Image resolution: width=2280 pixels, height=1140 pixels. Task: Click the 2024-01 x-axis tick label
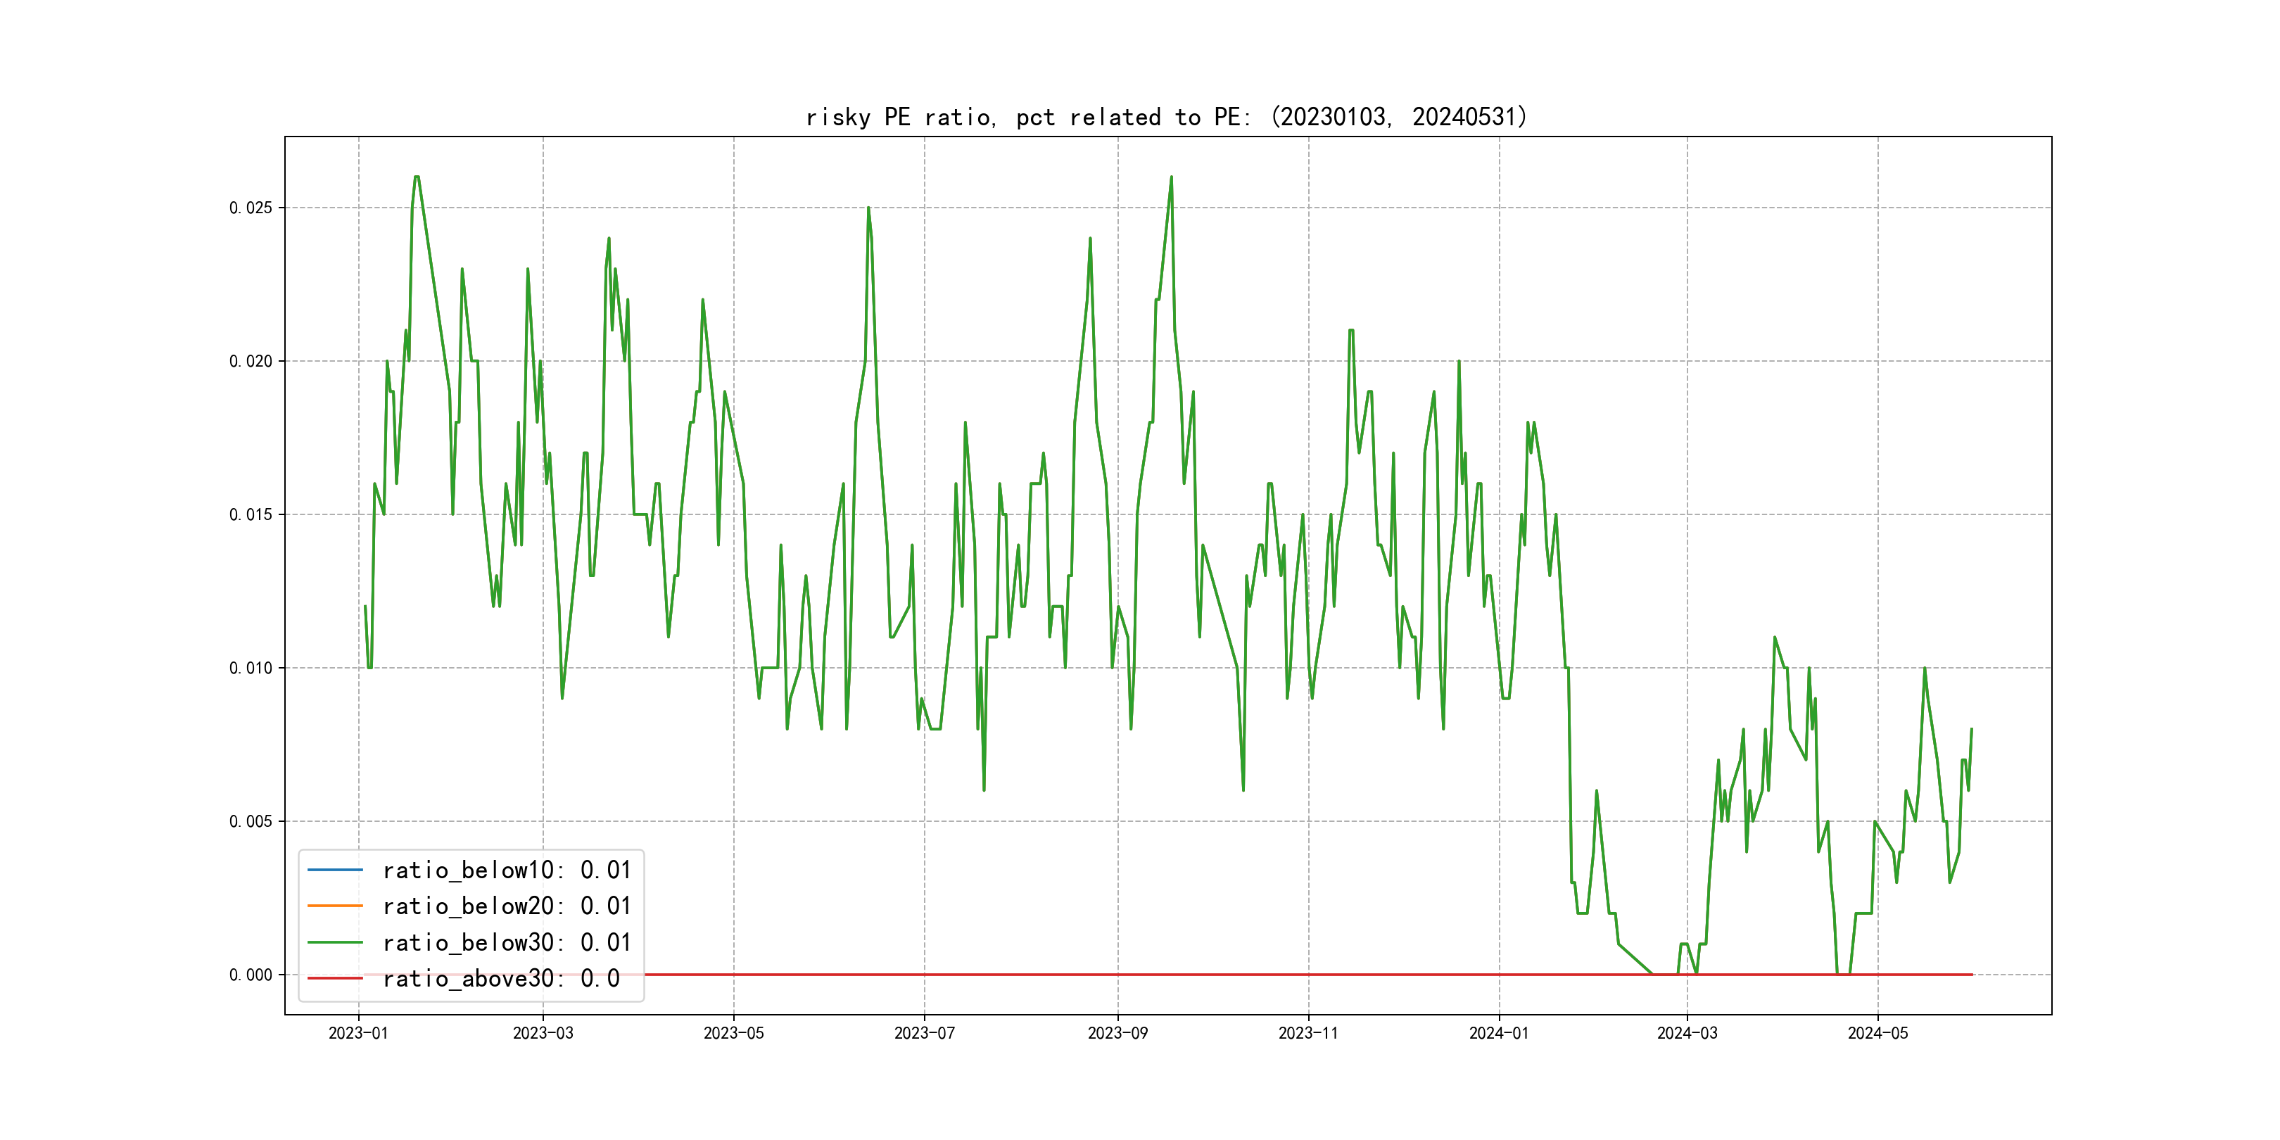pyautogui.click(x=1498, y=1033)
